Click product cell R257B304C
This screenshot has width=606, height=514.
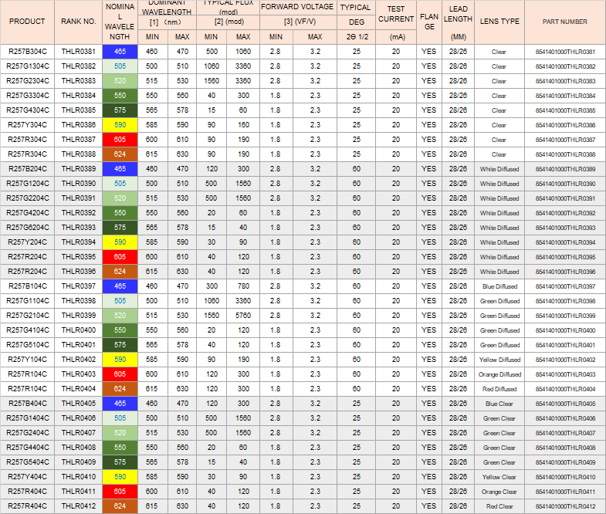[28, 52]
